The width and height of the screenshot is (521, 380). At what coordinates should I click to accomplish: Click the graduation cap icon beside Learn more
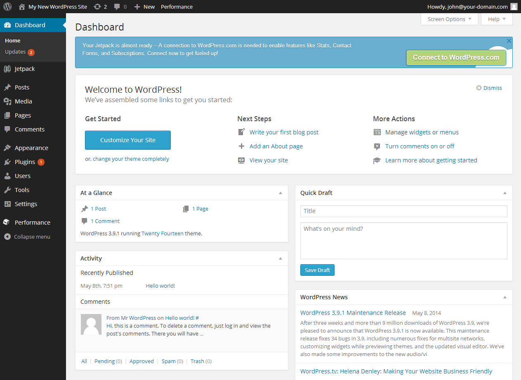(377, 160)
